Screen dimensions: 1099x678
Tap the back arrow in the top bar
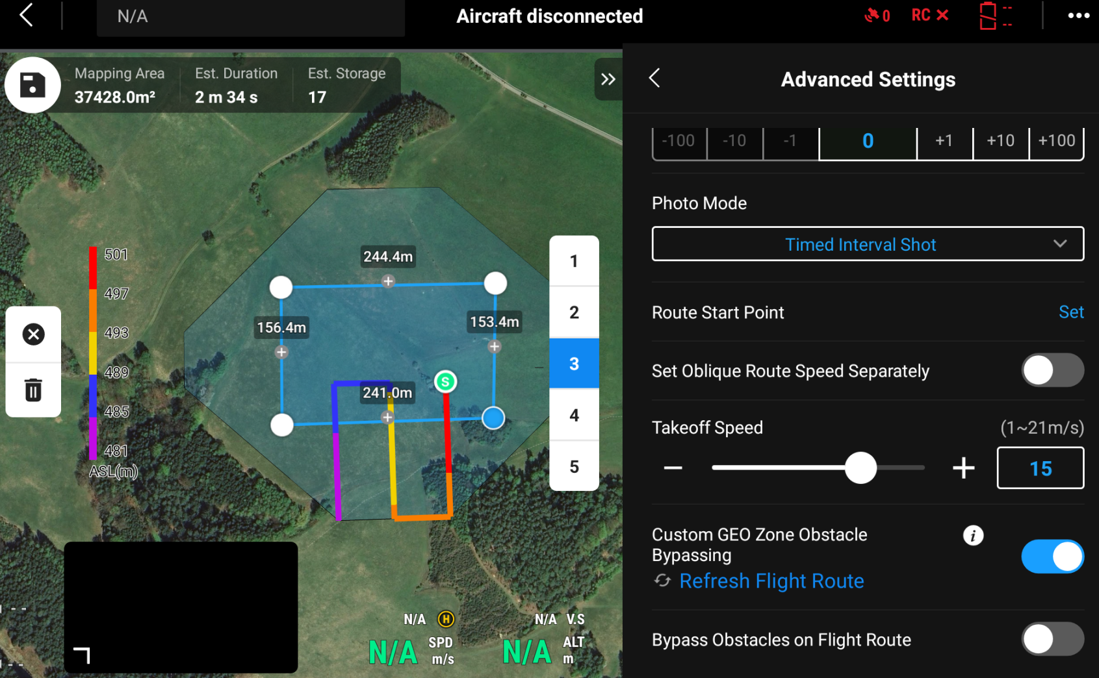[26, 15]
